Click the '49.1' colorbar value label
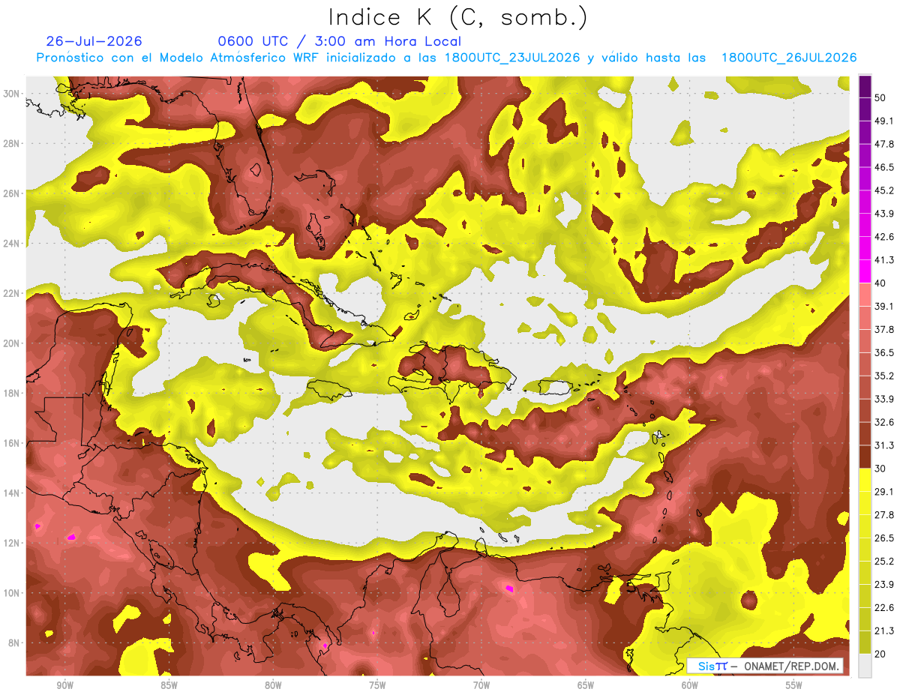 point(885,121)
